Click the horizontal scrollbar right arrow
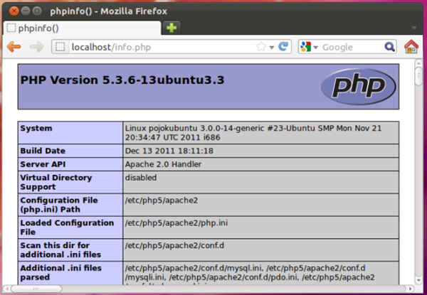The image size is (427, 295). click(x=410, y=289)
